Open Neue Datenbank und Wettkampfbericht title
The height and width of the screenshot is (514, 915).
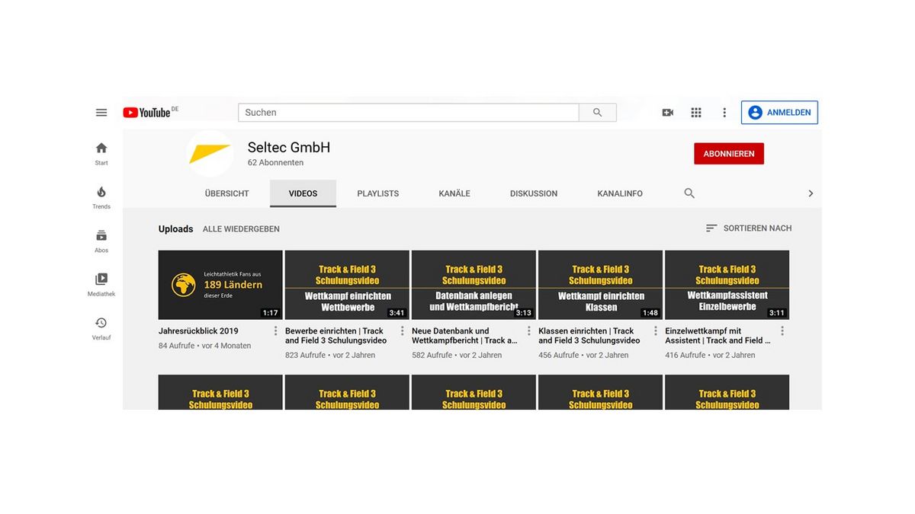464,336
